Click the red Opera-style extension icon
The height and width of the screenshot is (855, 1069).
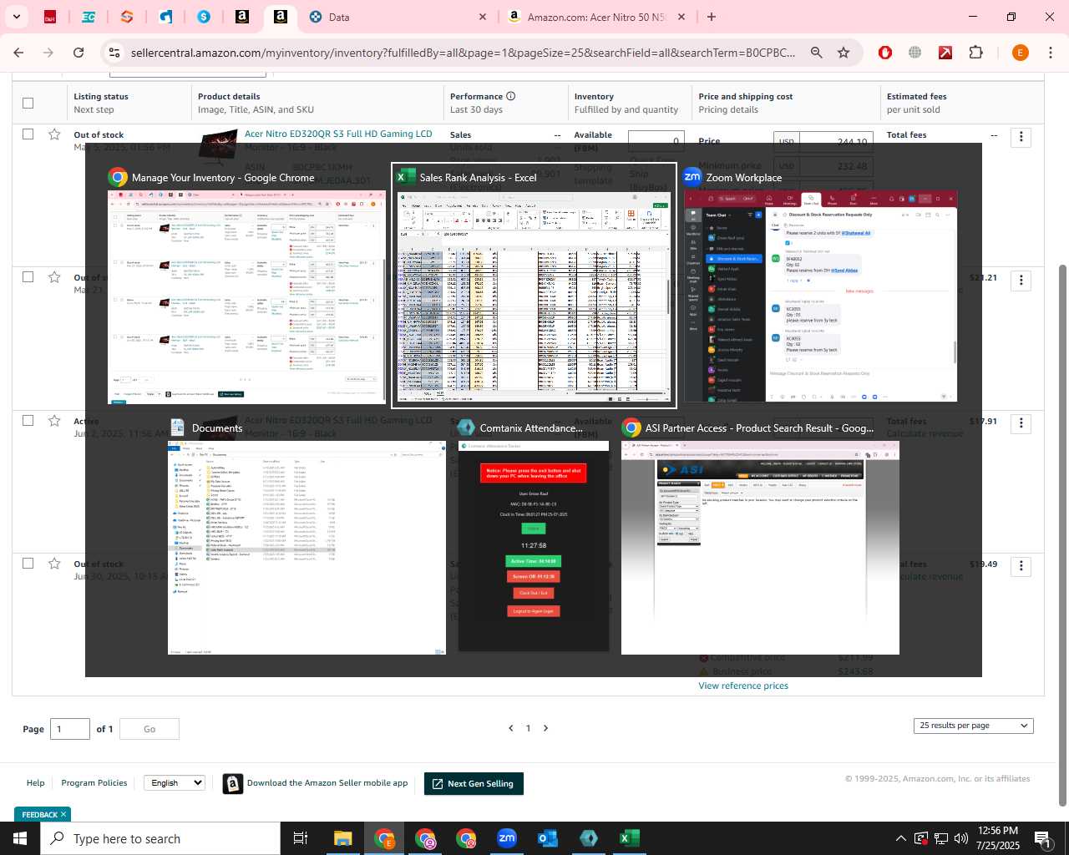coord(885,53)
